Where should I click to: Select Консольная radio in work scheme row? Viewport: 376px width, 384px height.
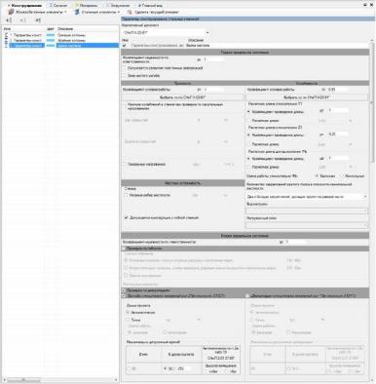pos(342,175)
